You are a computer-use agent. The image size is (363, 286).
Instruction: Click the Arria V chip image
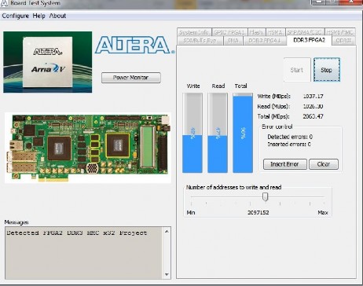(48, 62)
